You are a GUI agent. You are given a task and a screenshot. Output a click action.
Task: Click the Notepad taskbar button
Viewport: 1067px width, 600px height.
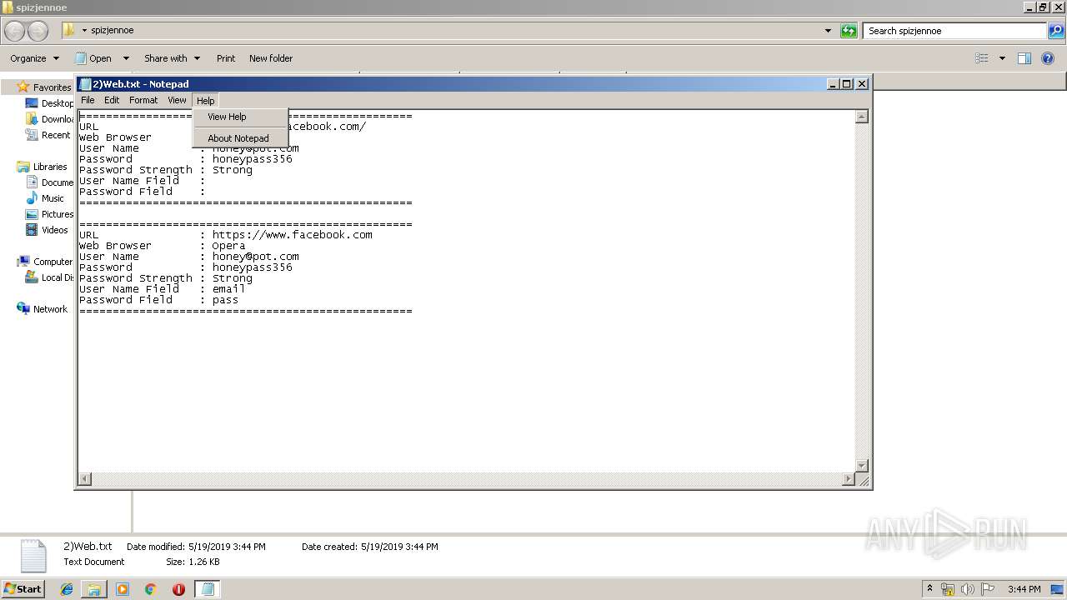[208, 589]
